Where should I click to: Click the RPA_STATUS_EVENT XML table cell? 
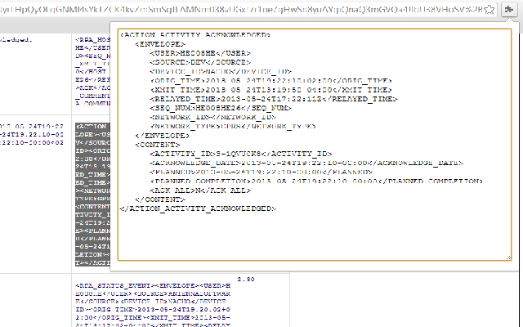(x=153, y=304)
